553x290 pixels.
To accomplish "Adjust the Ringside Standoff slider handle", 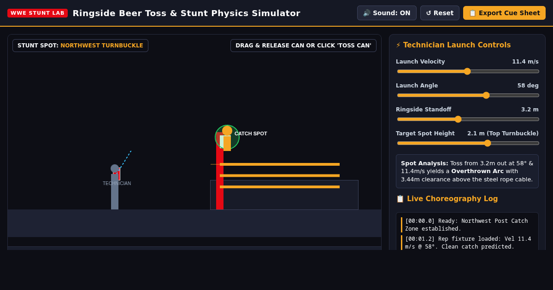I will tap(458, 119).
